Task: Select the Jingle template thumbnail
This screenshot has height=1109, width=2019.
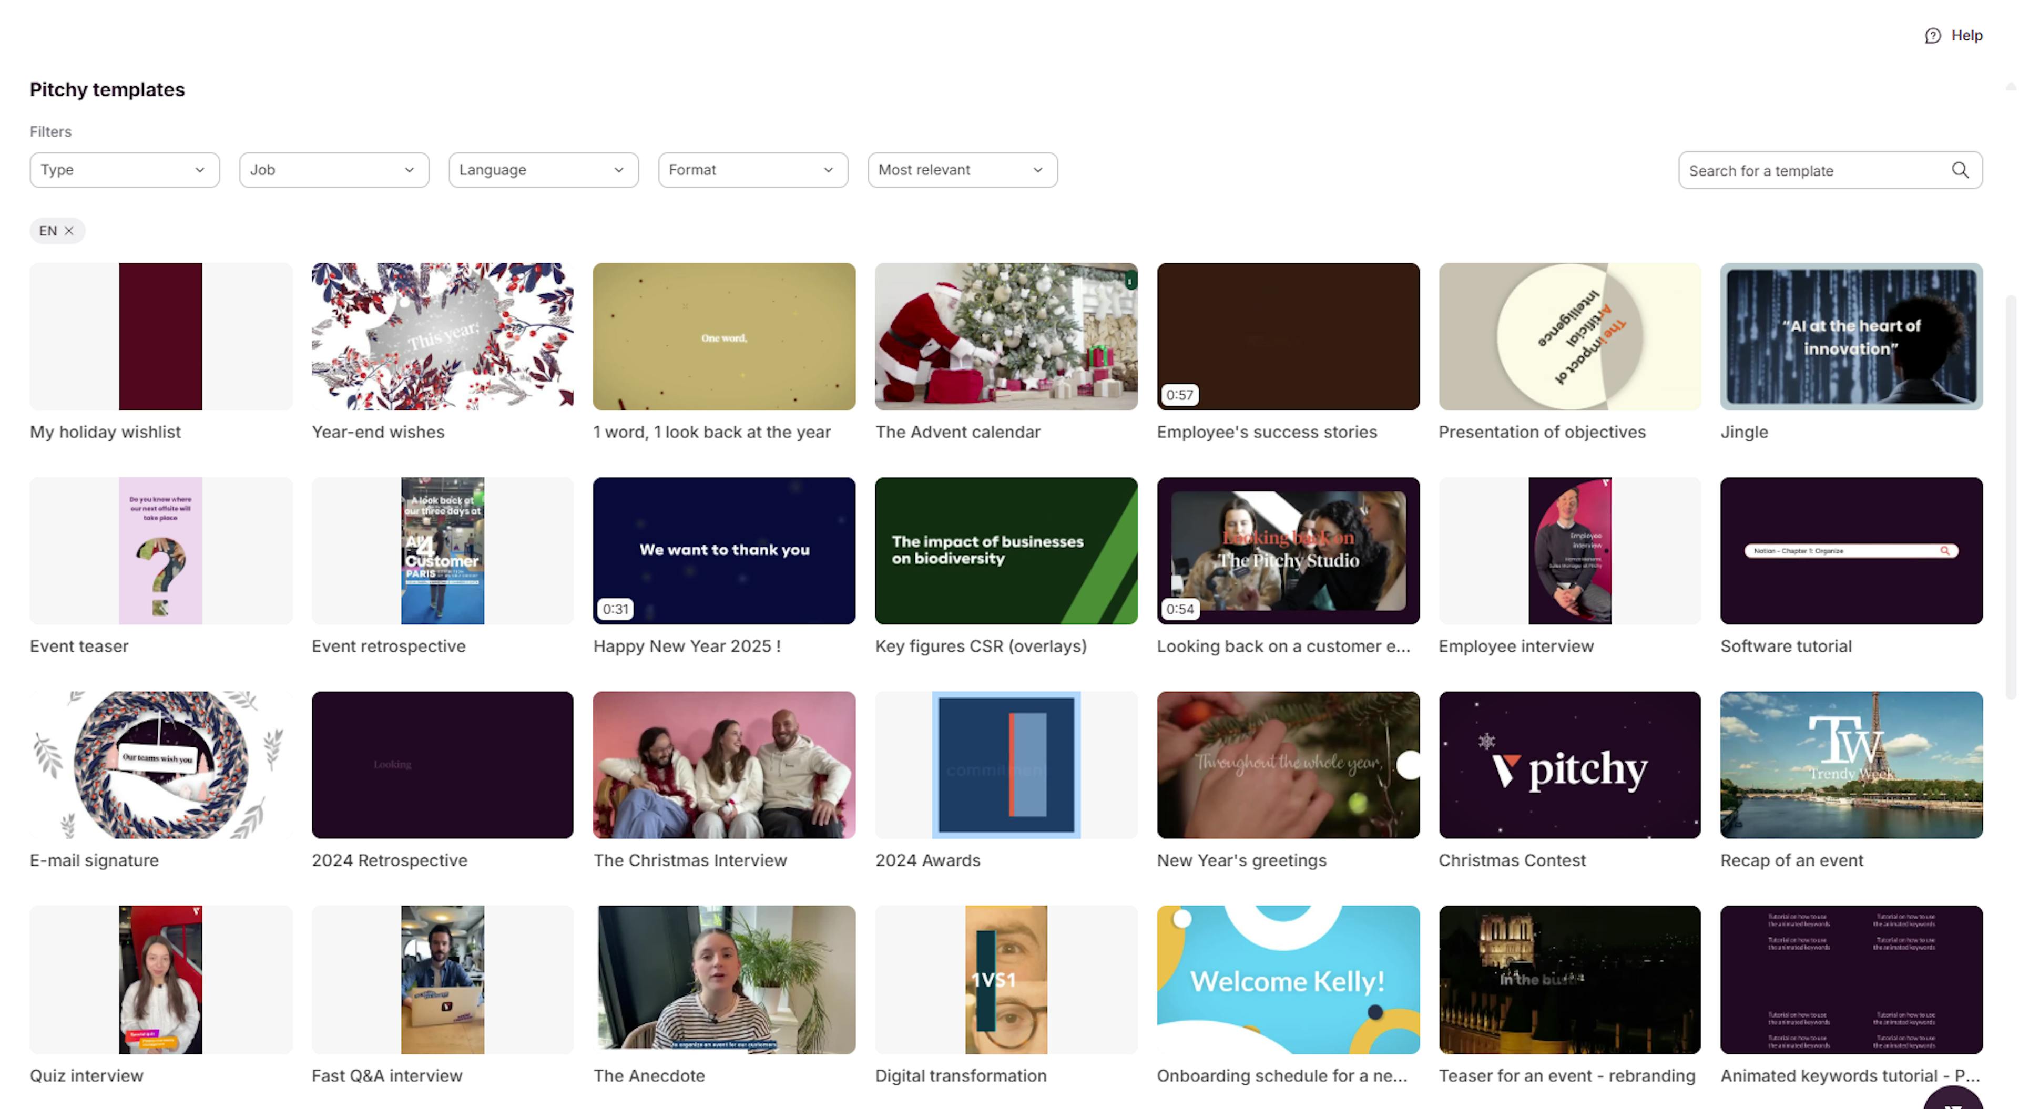Action: pyautogui.click(x=1851, y=336)
